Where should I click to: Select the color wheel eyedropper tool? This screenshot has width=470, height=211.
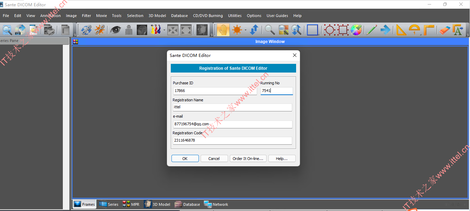[x=356, y=30]
